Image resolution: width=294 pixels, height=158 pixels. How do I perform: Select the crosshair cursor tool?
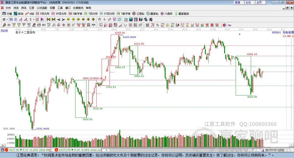(x=105, y=19)
